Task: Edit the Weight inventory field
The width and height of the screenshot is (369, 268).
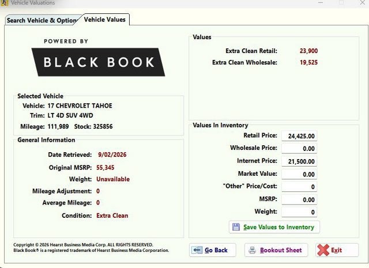Action: click(299, 212)
